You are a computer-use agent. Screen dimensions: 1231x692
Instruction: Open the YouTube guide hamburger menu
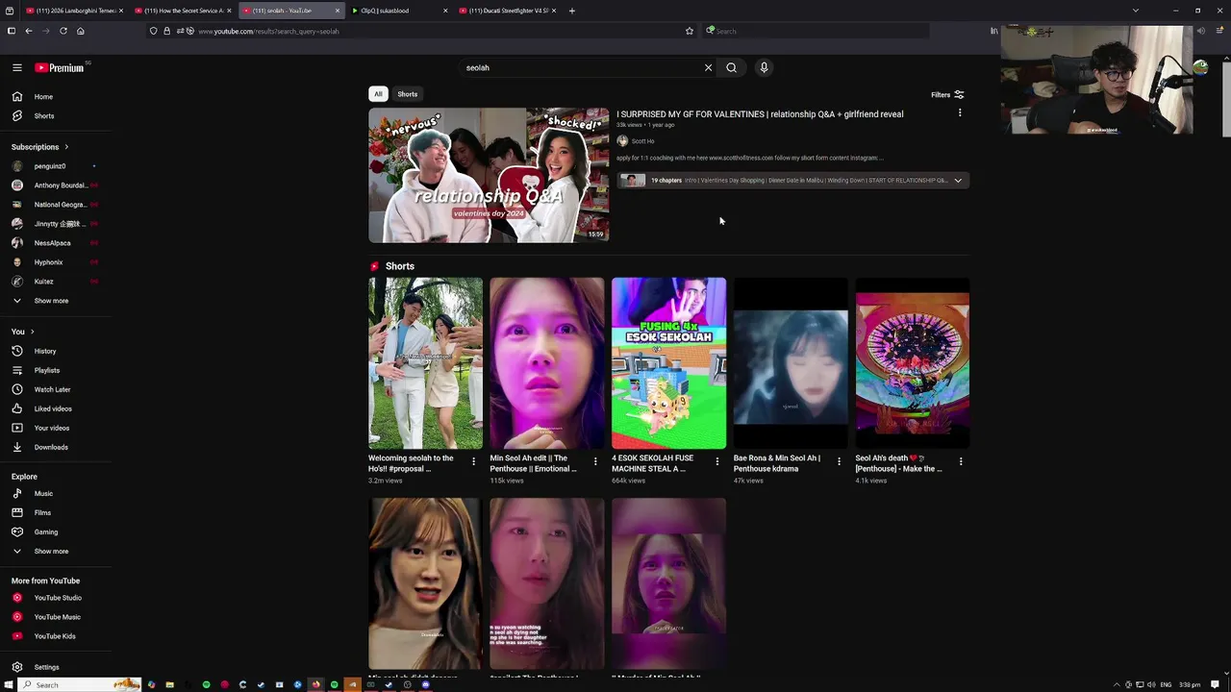(17, 67)
